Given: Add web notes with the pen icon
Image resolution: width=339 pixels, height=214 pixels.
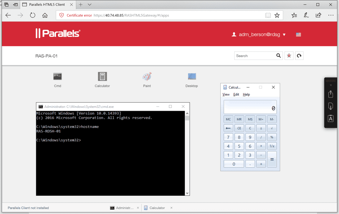Looking at the screenshot, I should 306,15.
